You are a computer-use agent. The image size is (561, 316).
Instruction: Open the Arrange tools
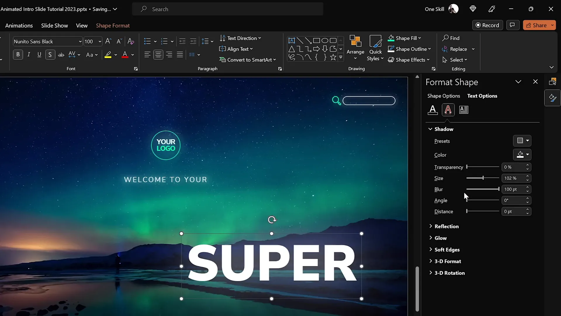tap(355, 48)
